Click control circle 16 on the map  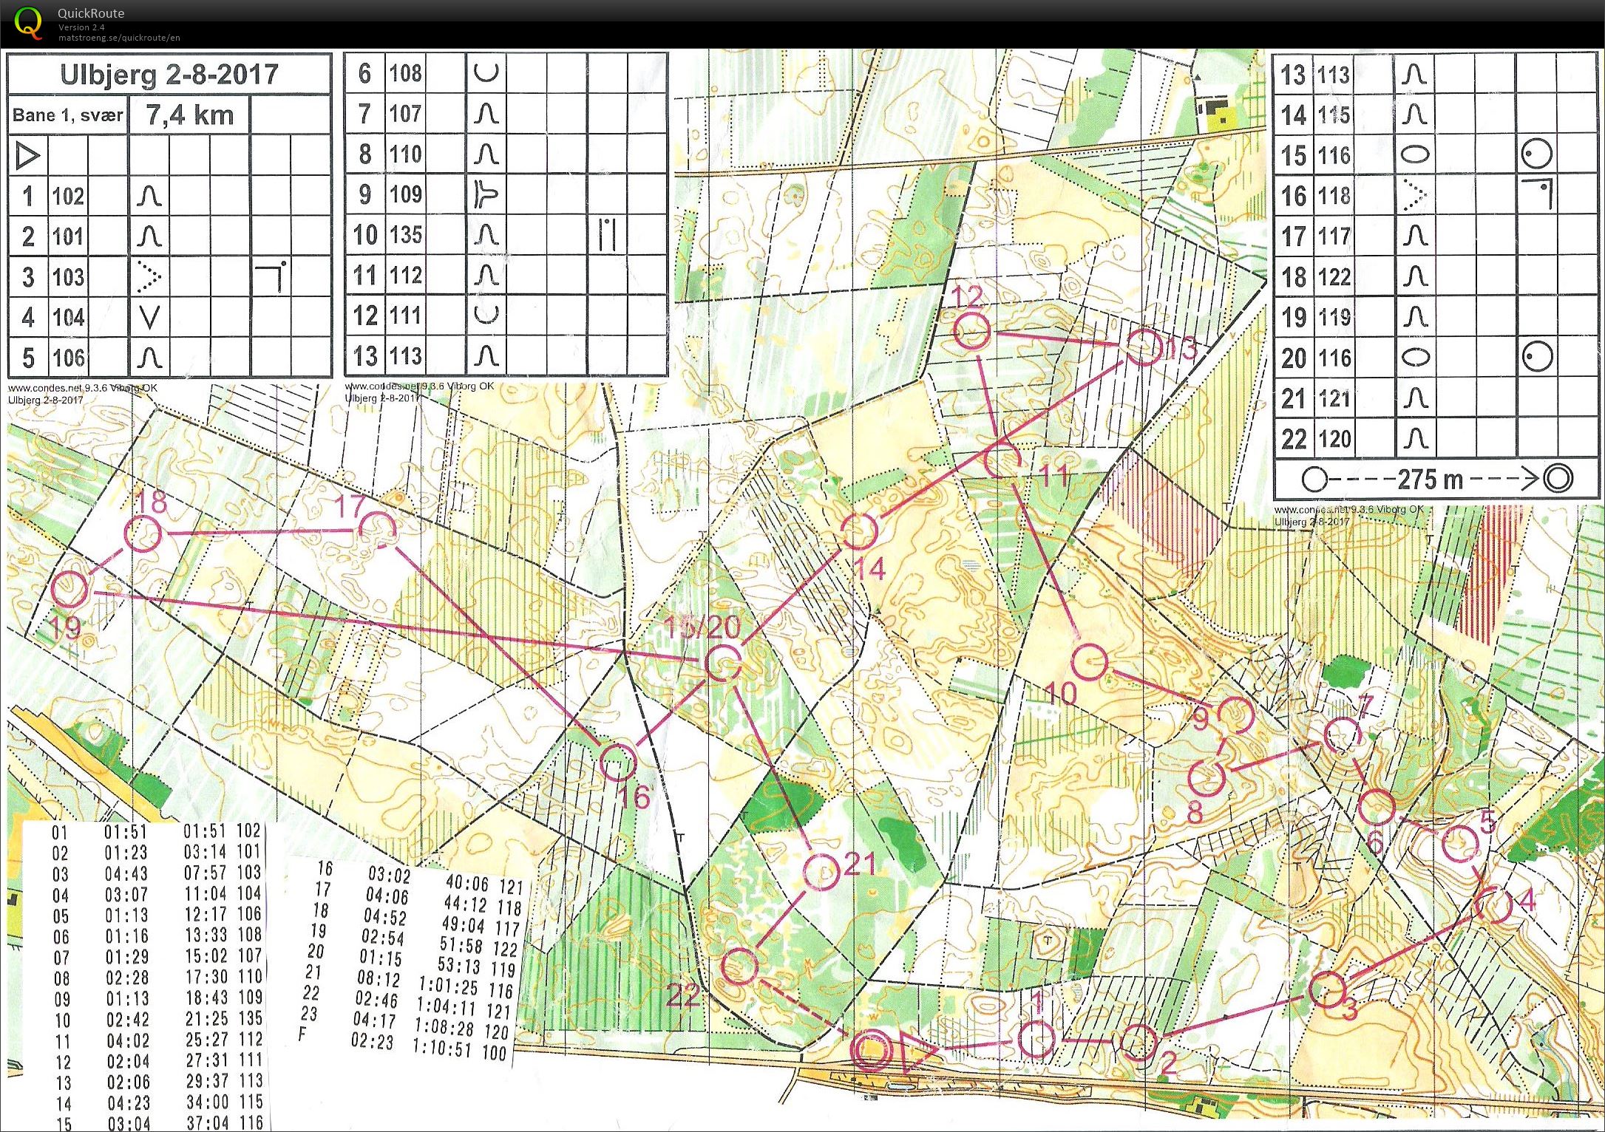click(617, 762)
